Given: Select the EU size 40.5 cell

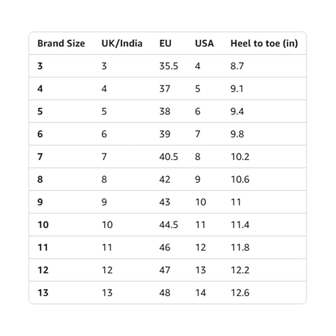Looking at the screenshot, I should (x=169, y=156).
